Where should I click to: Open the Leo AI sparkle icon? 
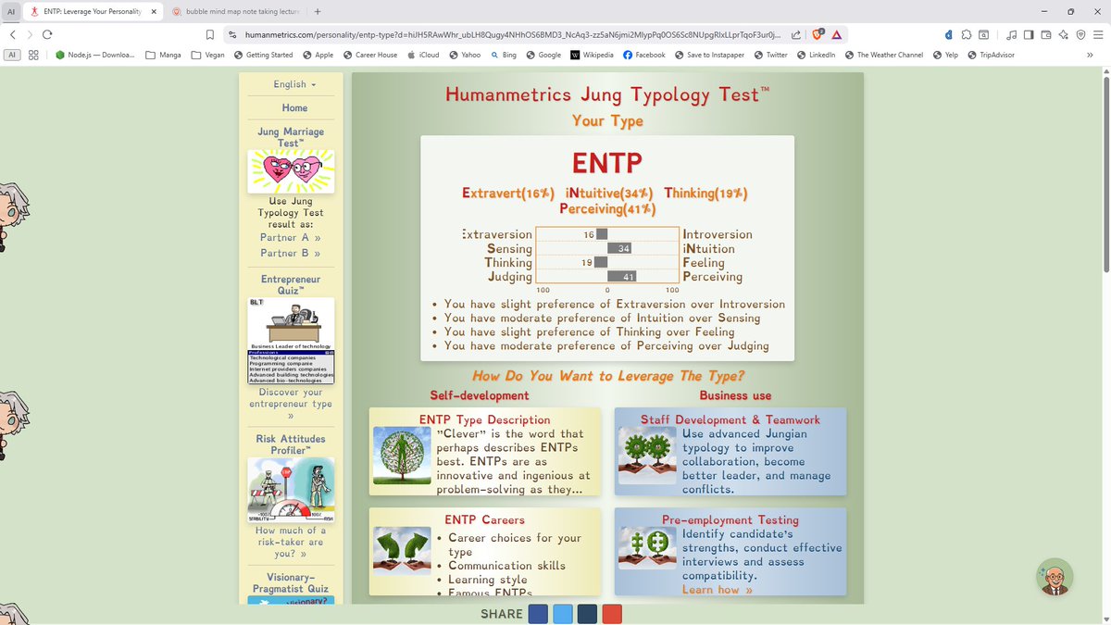(1063, 34)
